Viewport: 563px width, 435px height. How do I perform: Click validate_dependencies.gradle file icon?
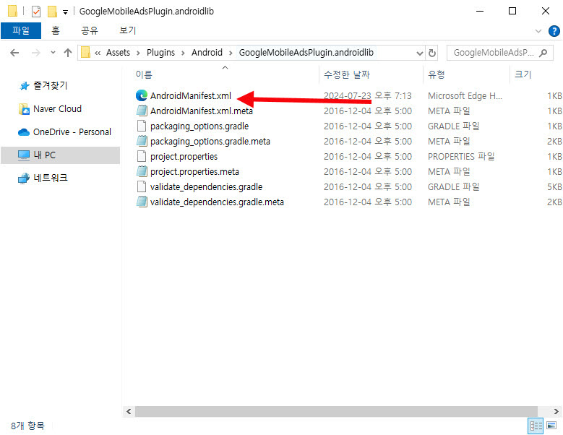point(142,186)
